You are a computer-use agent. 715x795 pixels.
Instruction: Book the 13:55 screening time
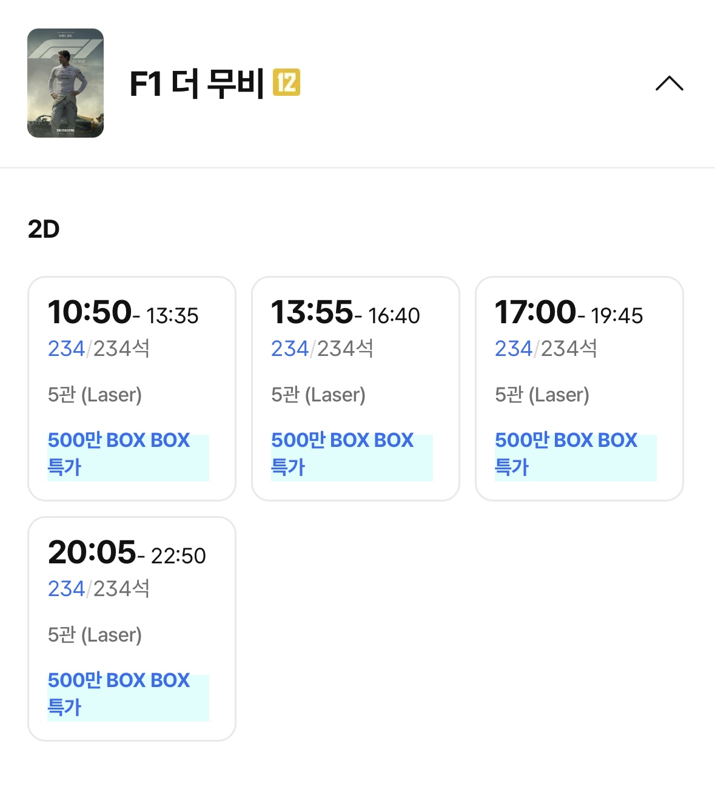point(312,312)
